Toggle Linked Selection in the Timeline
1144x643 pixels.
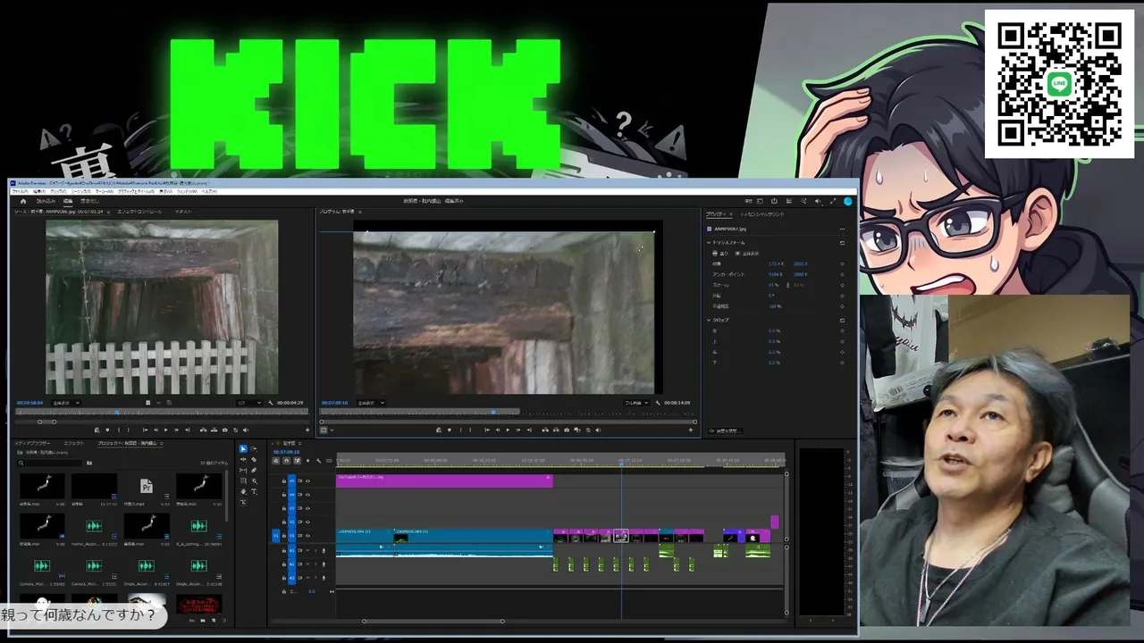click(x=297, y=461)
